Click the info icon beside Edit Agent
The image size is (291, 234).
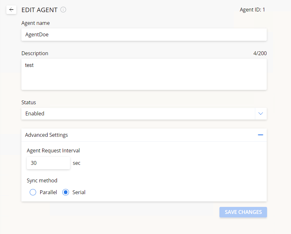click(x=63, y=10)
